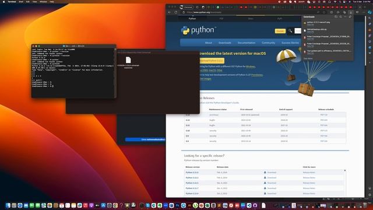Open python-3.12.2-macos11.pkg download entry
Viewport: 373px width, 210px height.
[328, 23]
